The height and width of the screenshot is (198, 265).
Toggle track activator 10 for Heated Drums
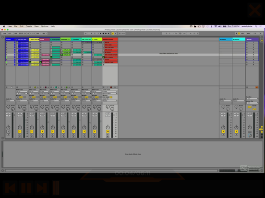point(108,132)
